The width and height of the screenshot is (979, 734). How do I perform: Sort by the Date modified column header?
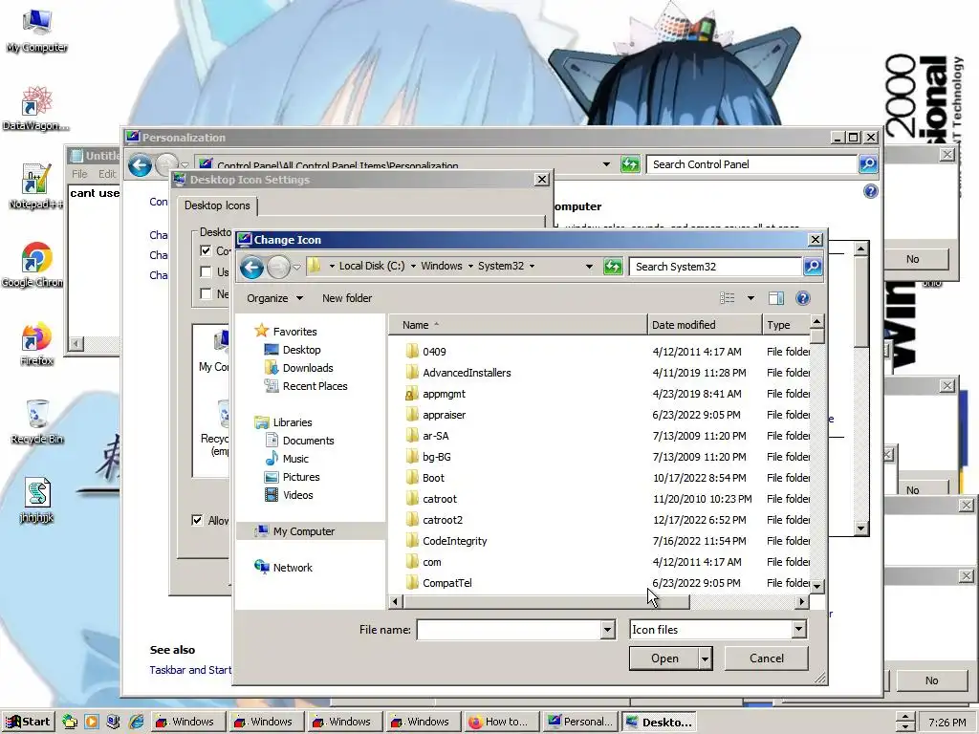(705, 325)
